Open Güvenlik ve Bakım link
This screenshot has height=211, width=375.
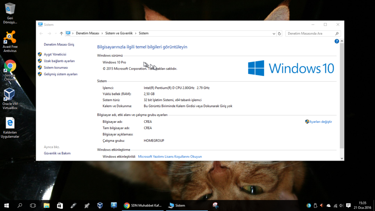57,154
